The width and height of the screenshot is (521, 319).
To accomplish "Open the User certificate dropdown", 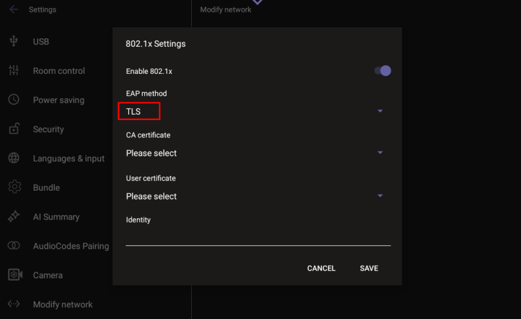I will click(x=380, y=196).
